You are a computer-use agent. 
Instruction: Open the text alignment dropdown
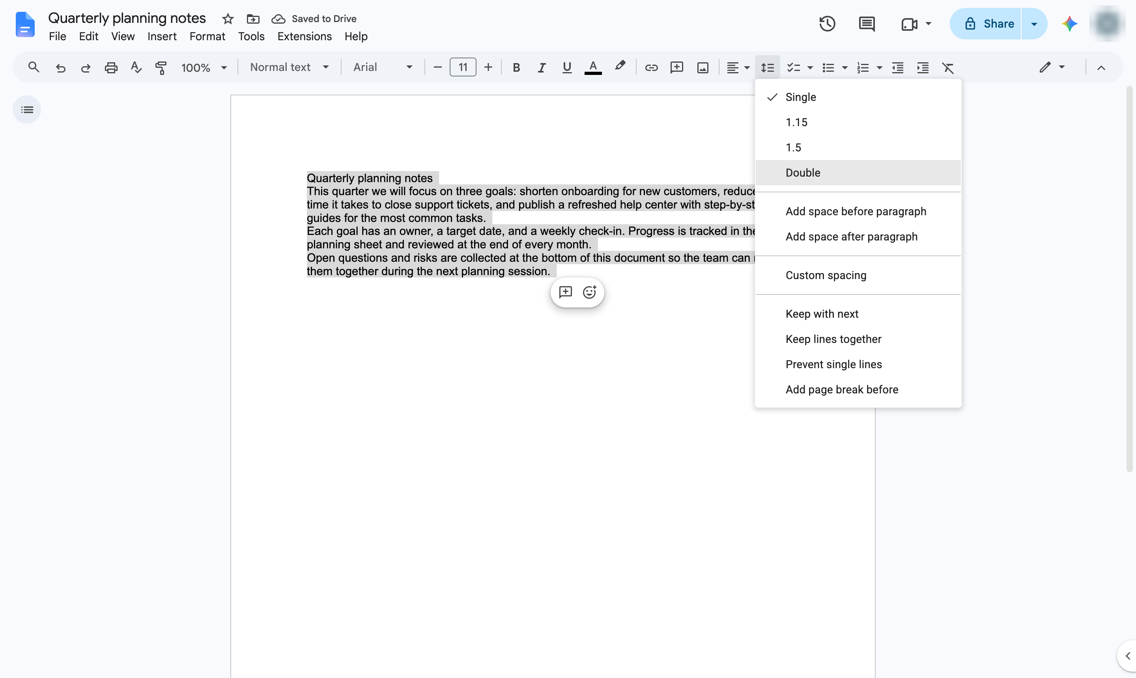point(738,68)
